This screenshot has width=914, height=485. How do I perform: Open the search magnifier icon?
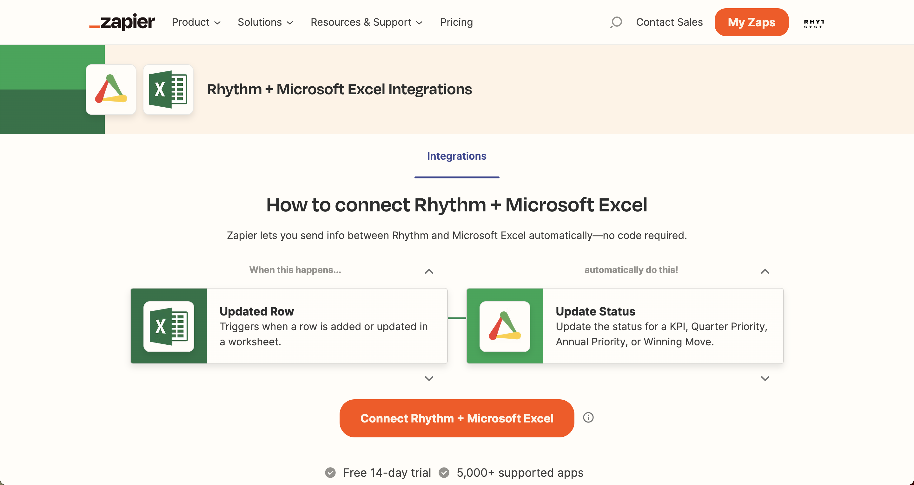(x=616, y=22)
